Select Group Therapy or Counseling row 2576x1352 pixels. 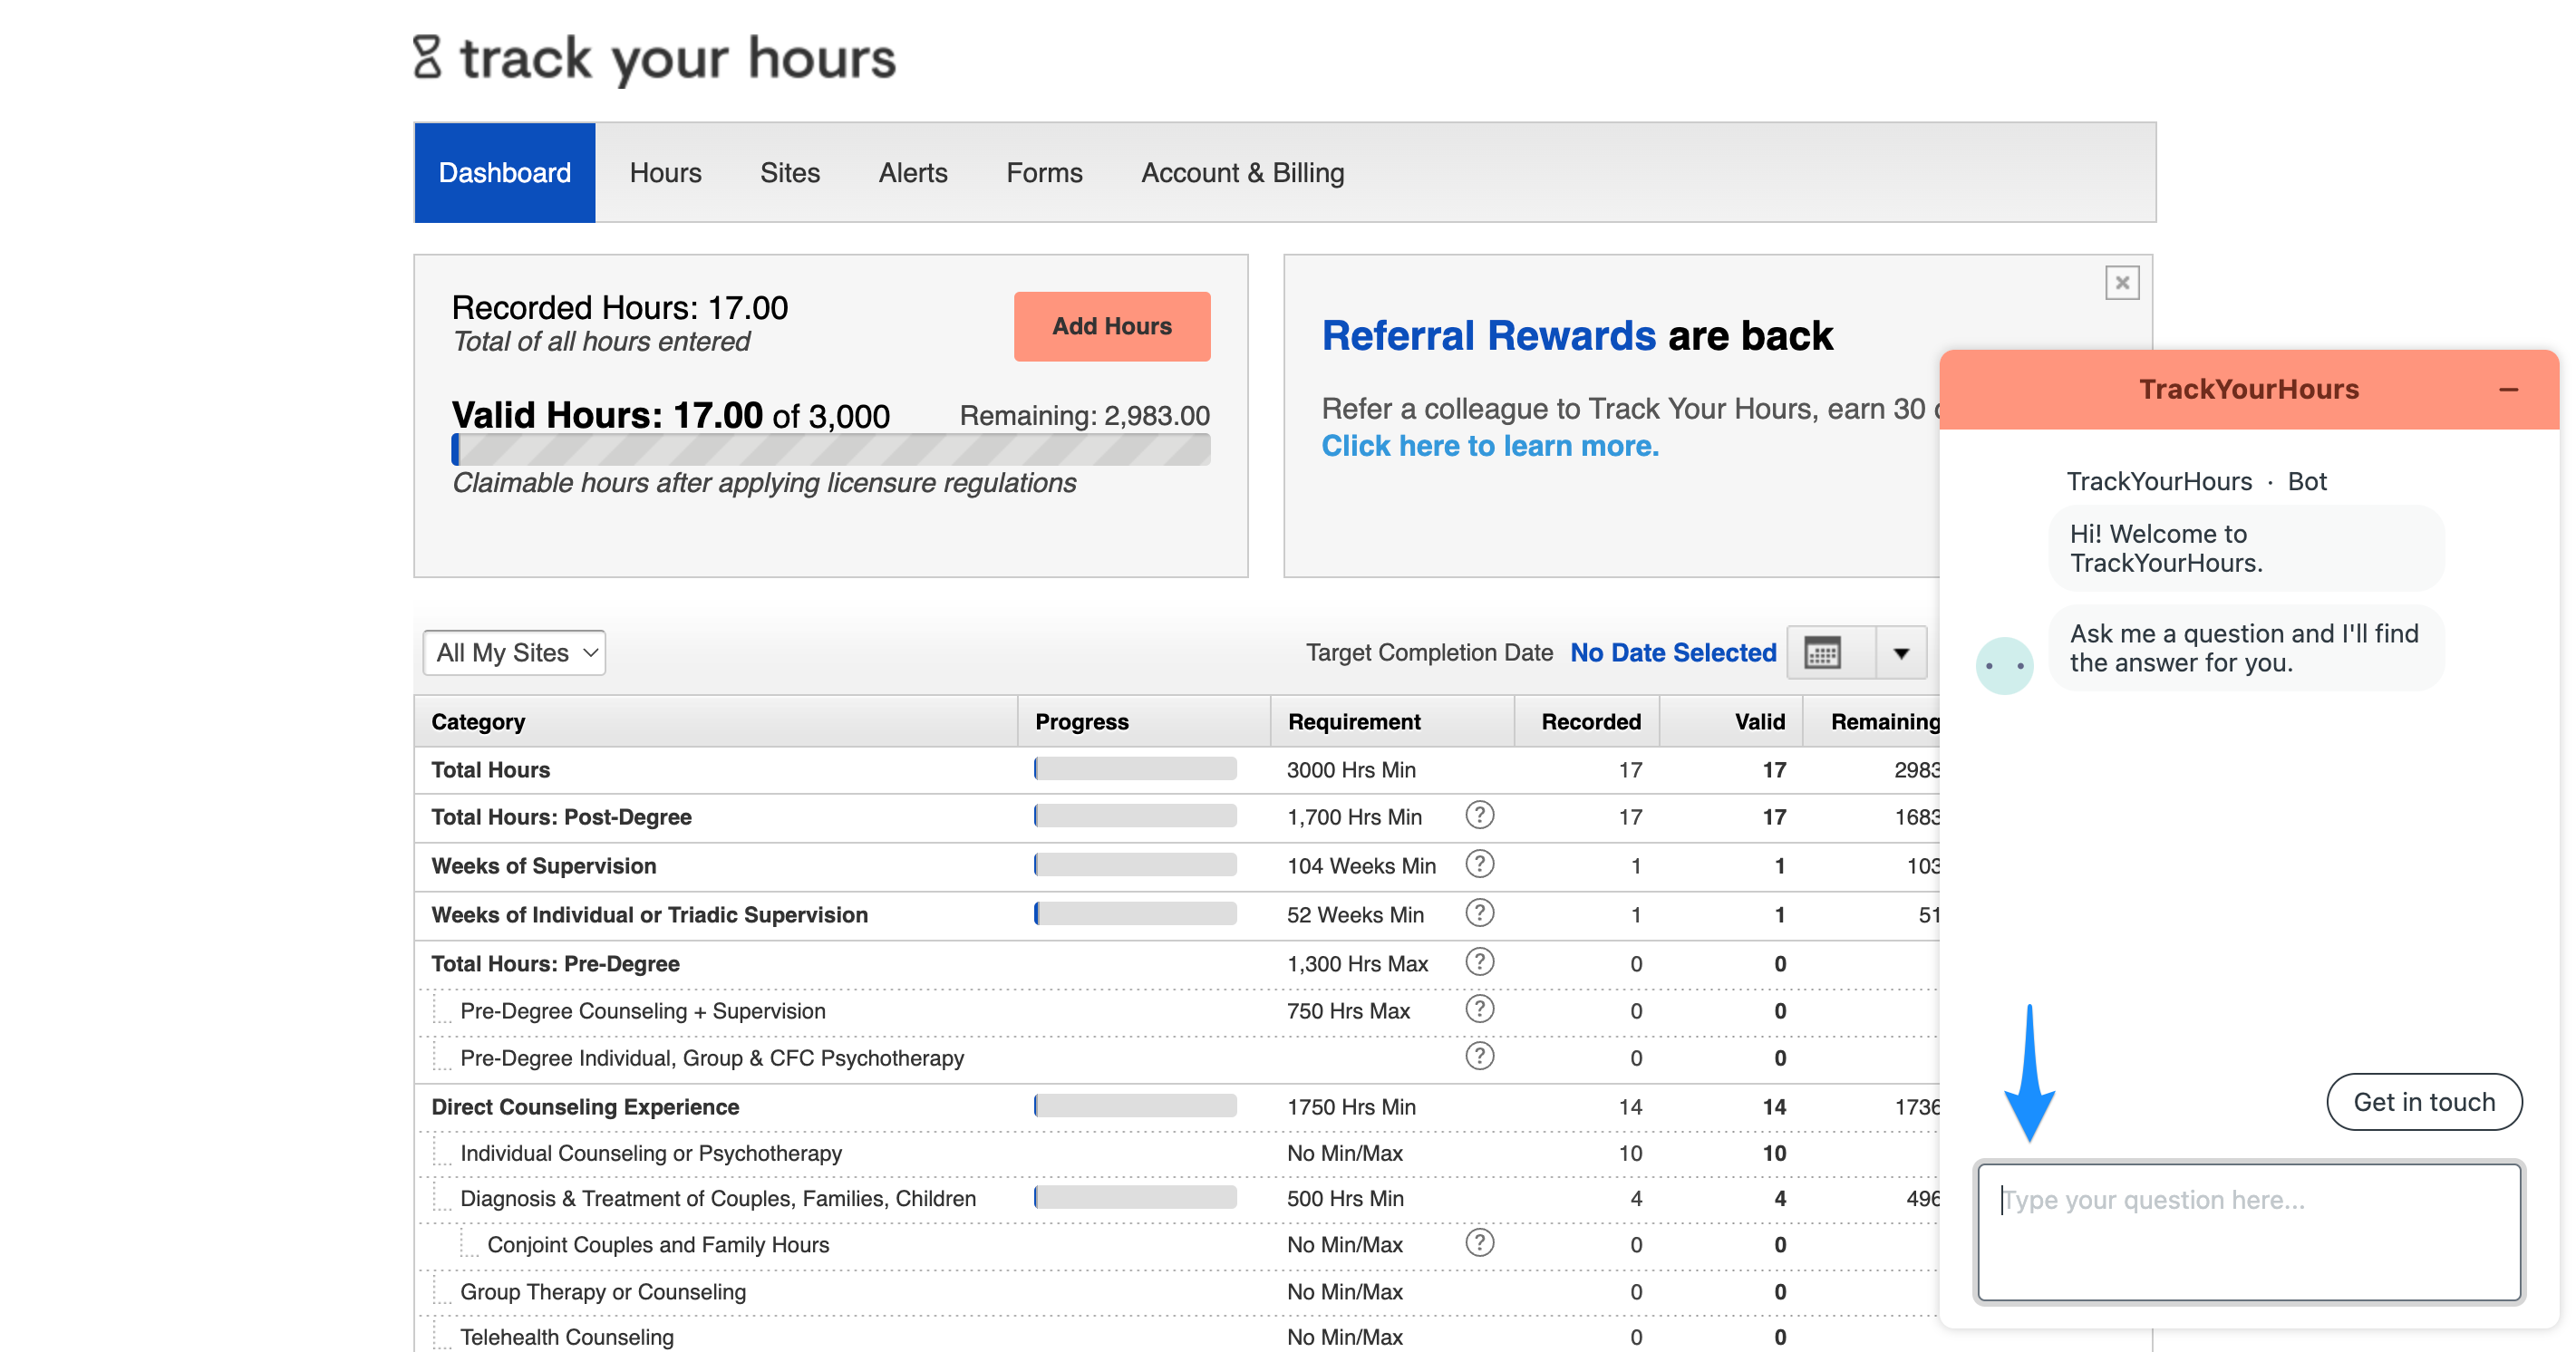point(603,1292)
